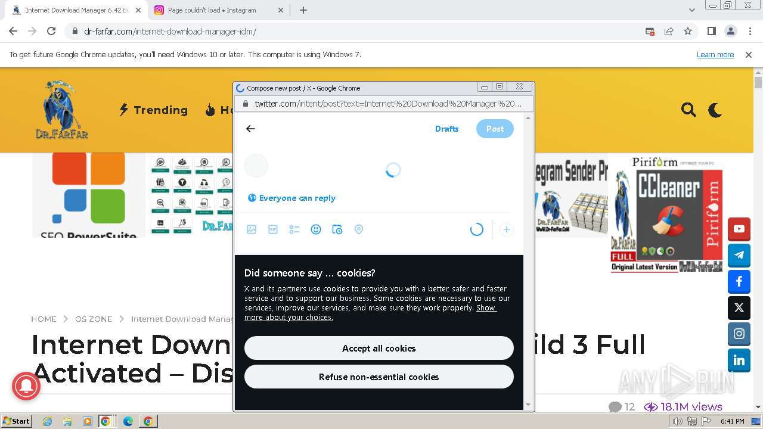Image resolution: width=763 pixels, height=429 pixels.
Task: Open site search magnifier icon
Action: [x=688, y=110]
